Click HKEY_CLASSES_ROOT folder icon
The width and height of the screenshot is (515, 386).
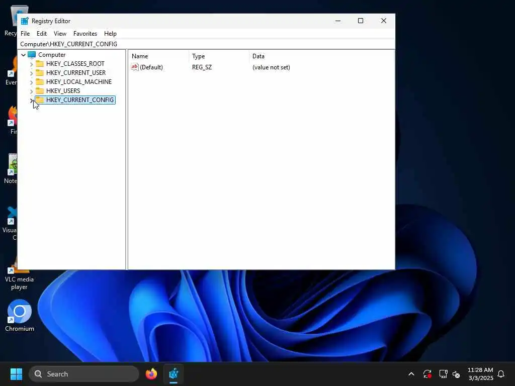(x=39, y=63)
